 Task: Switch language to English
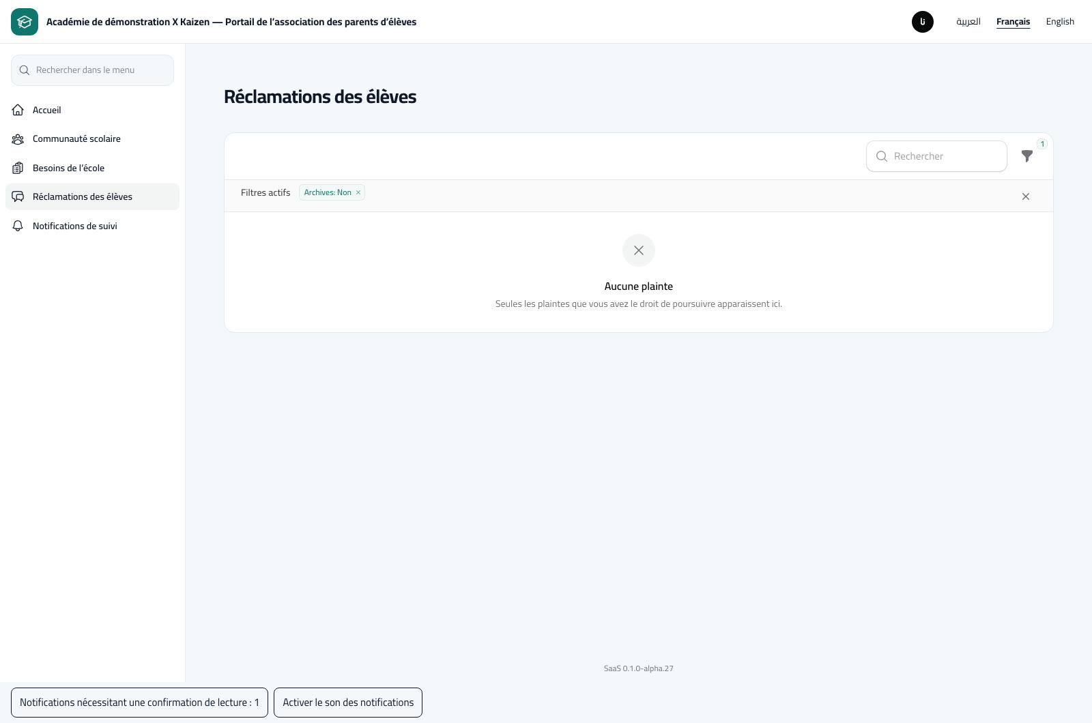(1060, 22)
